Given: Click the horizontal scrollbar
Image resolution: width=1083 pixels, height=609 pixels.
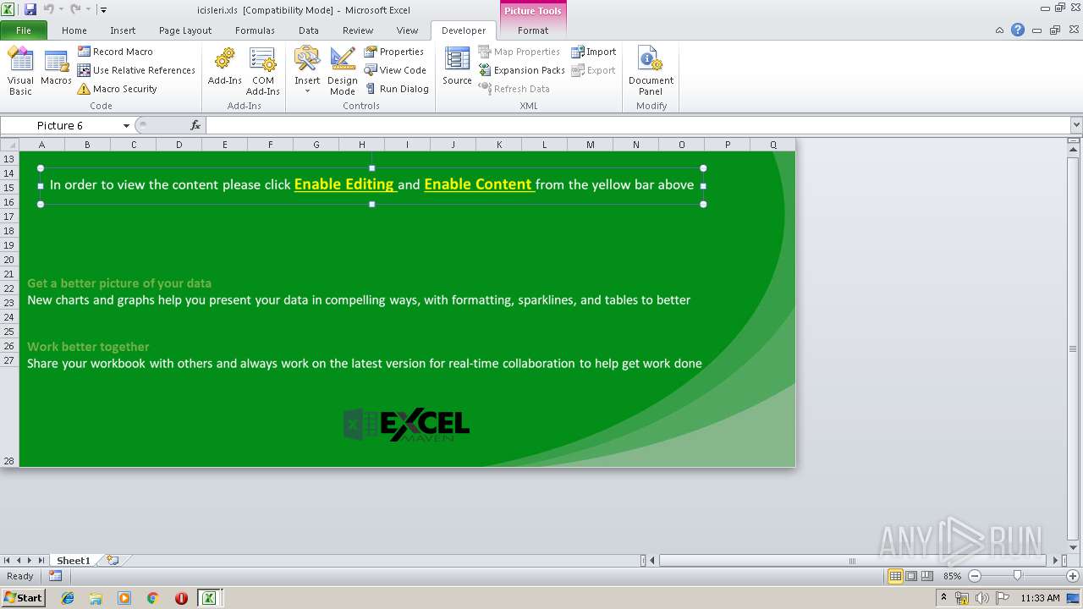Looking at the screenshot, I should tap(853, 560).
